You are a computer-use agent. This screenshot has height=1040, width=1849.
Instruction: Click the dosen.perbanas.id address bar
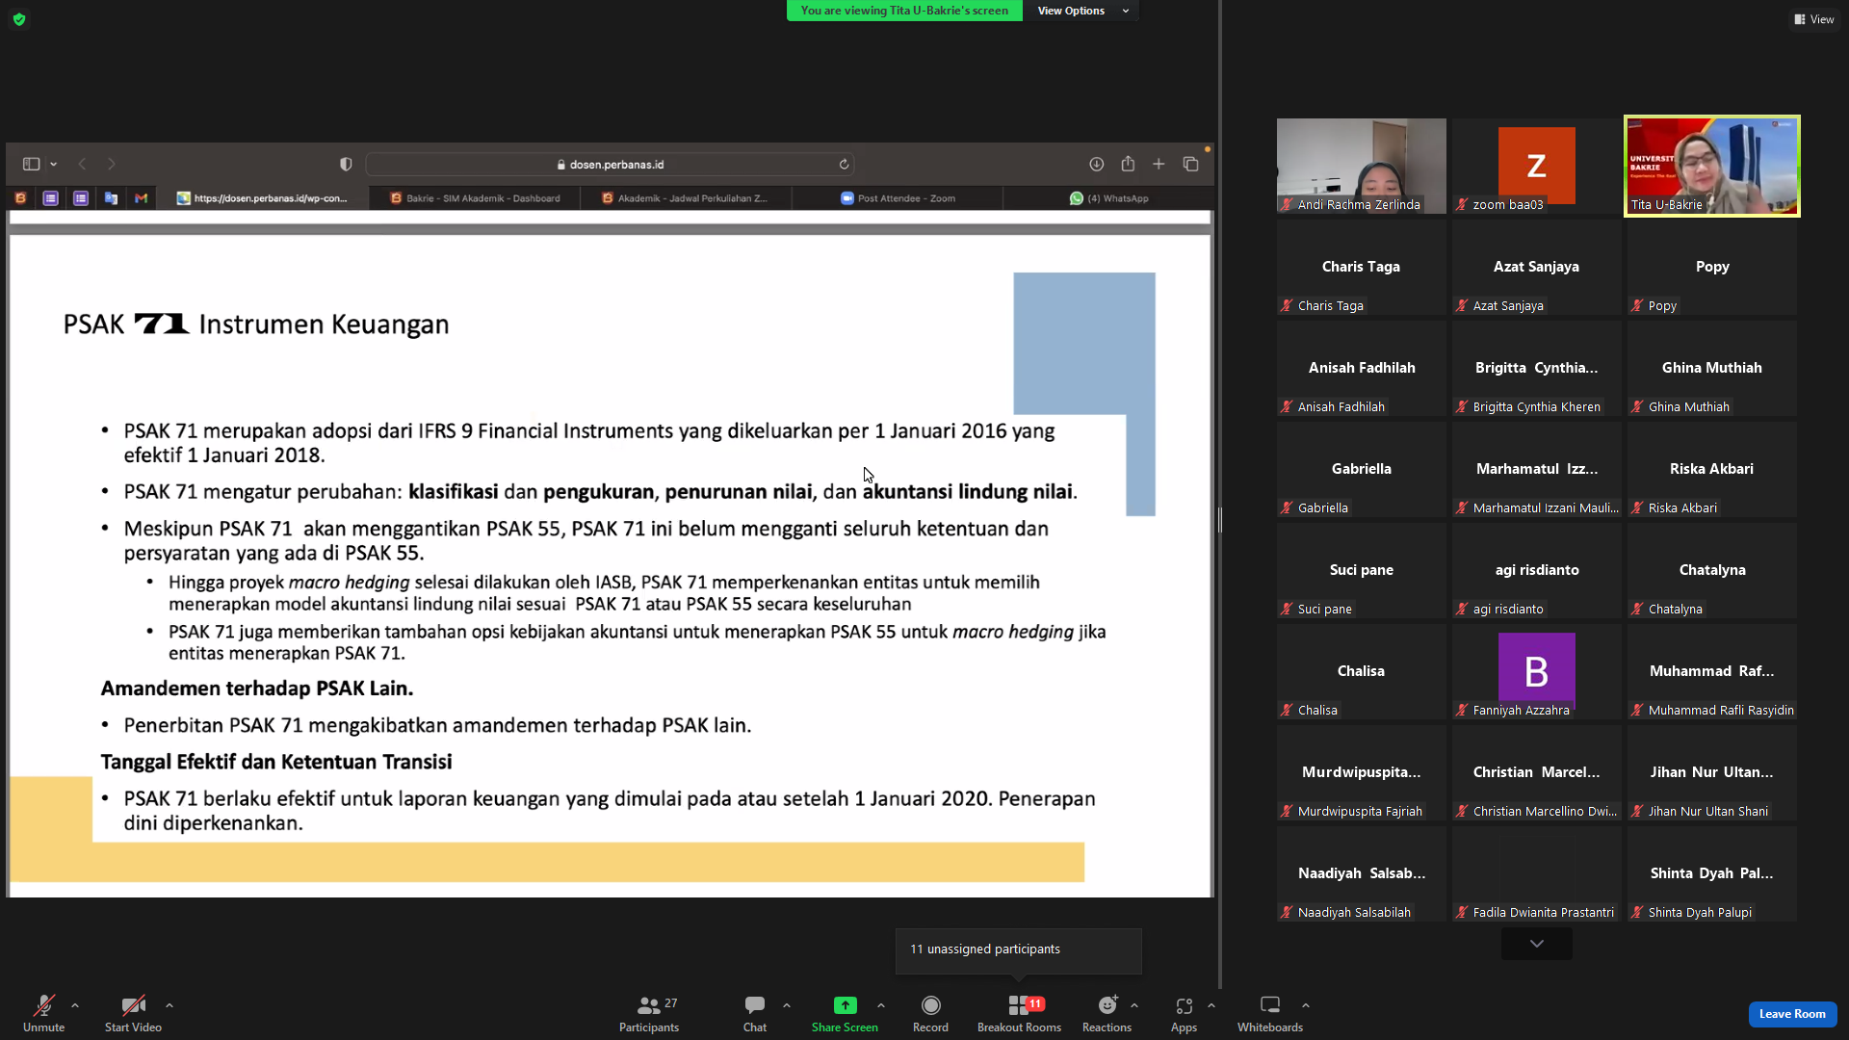pyautogui.click(x=611, y=165)
